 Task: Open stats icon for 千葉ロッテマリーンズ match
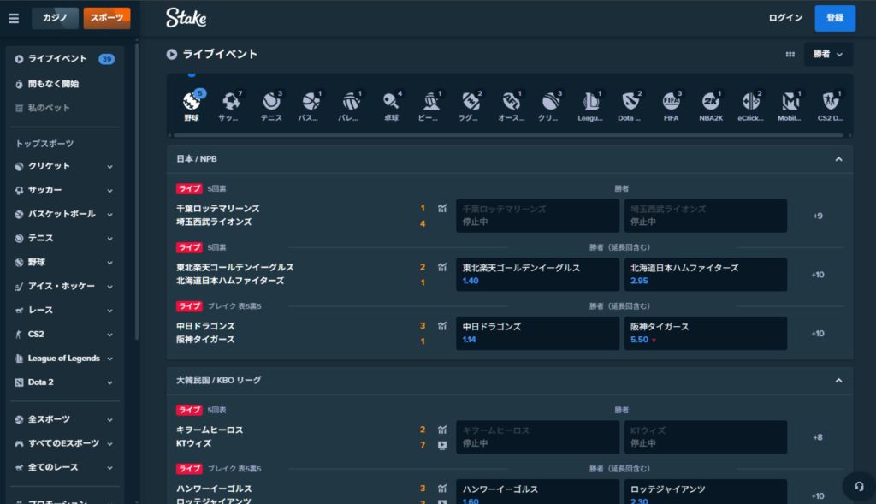coord(442,209)
